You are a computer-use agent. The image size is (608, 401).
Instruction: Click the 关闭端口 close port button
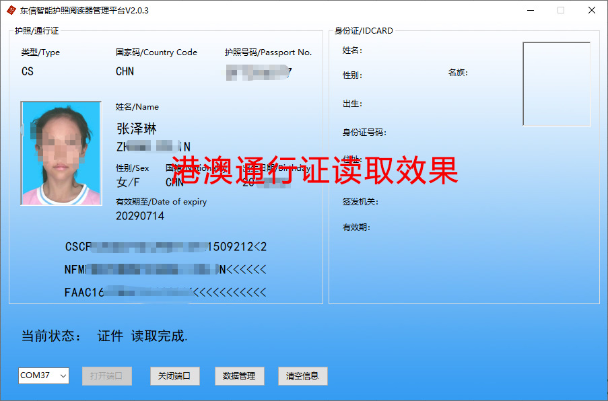click(174, 376)
